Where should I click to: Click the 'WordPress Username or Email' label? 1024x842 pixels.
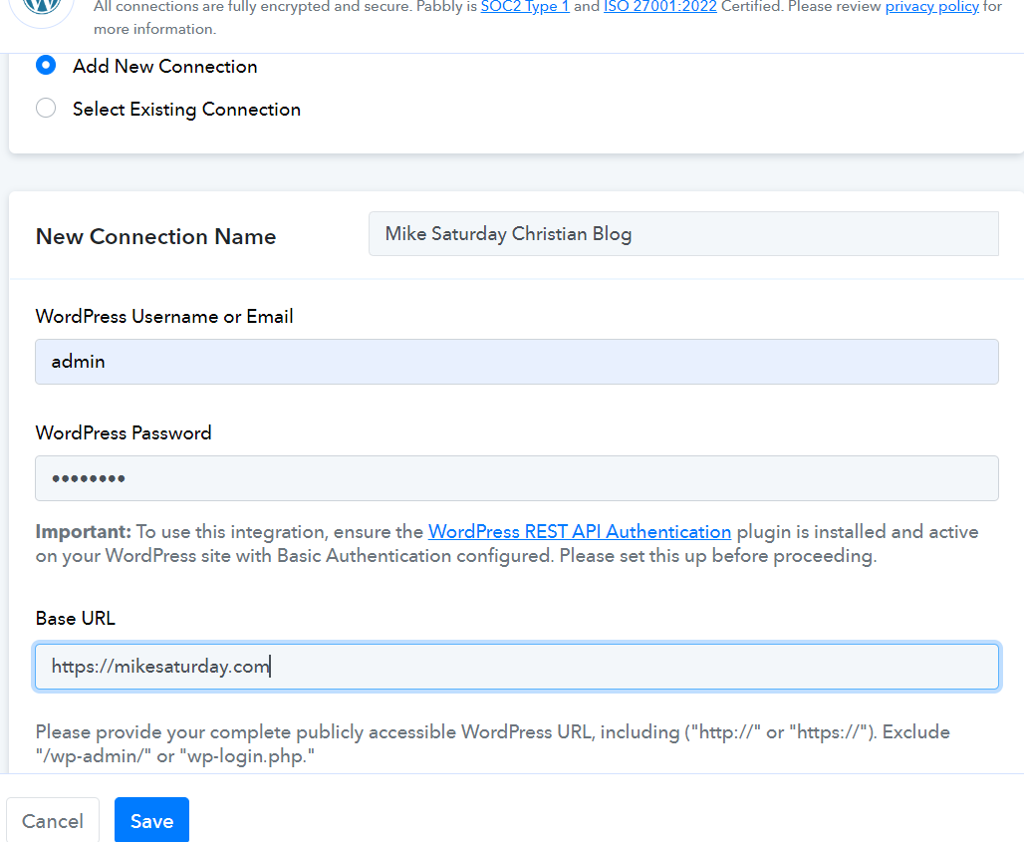pos(164,316)
